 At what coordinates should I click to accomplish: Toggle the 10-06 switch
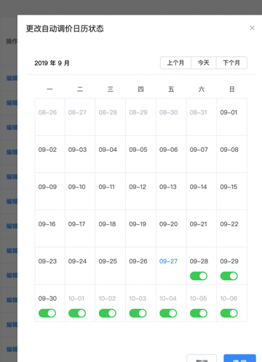point(229,313)
